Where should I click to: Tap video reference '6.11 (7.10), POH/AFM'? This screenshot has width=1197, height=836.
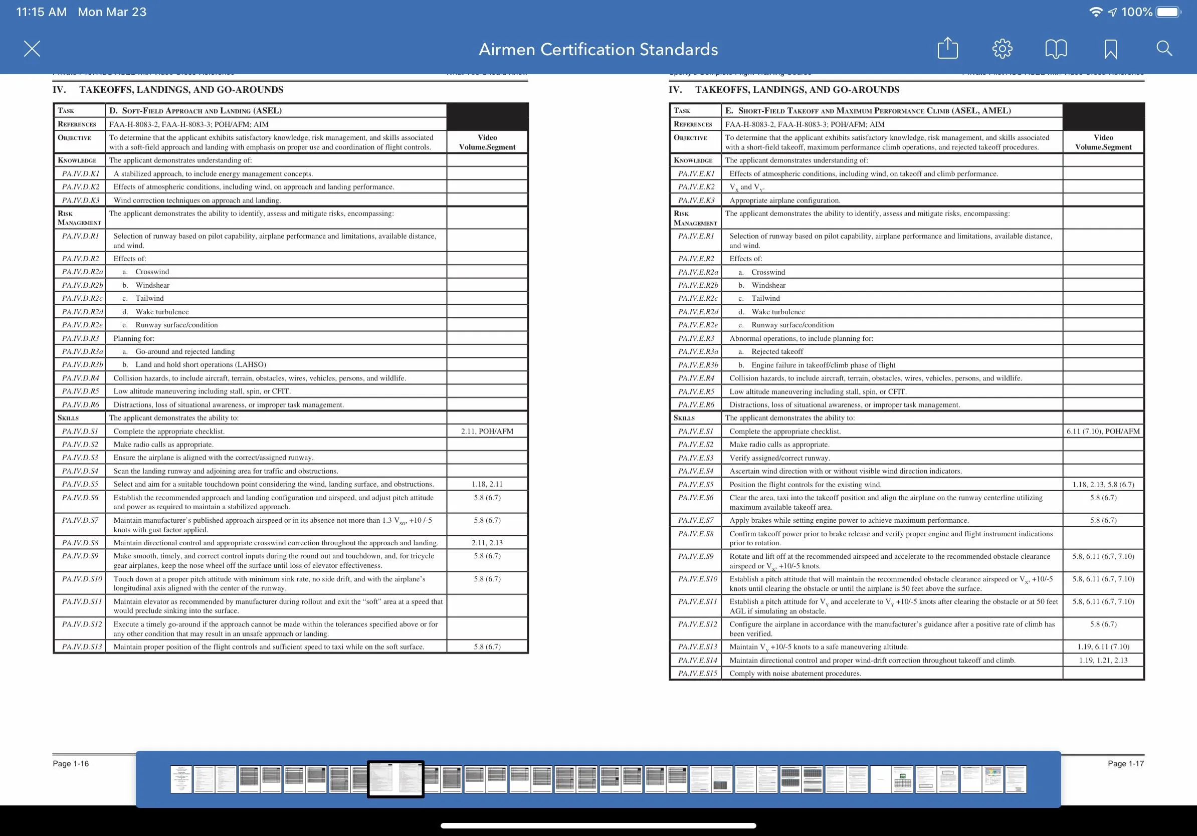(x=1103, y=431)
